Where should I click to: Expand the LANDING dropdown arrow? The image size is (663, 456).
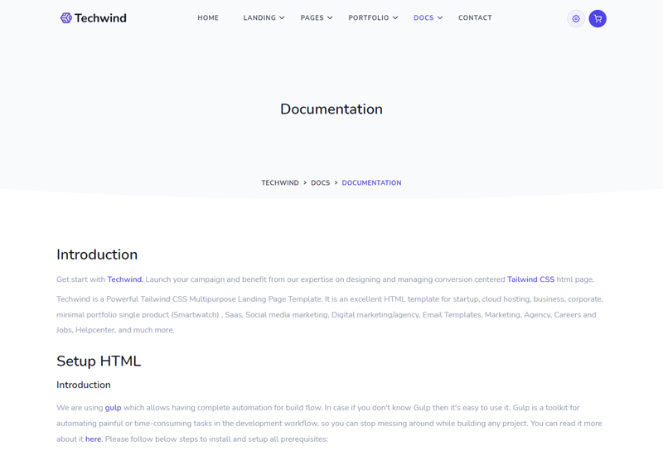coord(282,17)
